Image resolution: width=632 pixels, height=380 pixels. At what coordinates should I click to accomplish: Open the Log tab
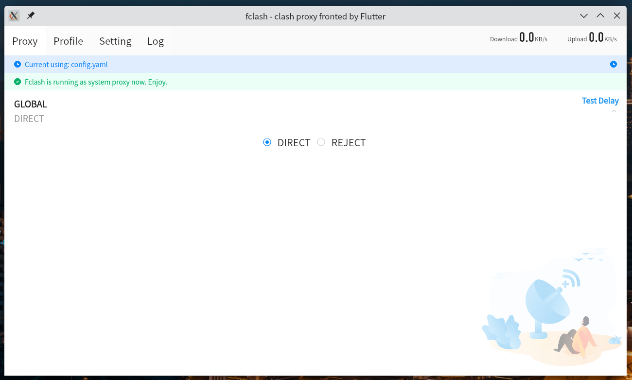click(156, 41)
